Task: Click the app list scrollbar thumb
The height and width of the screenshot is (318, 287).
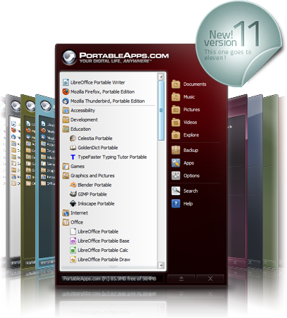Action: tap(161, 110)
